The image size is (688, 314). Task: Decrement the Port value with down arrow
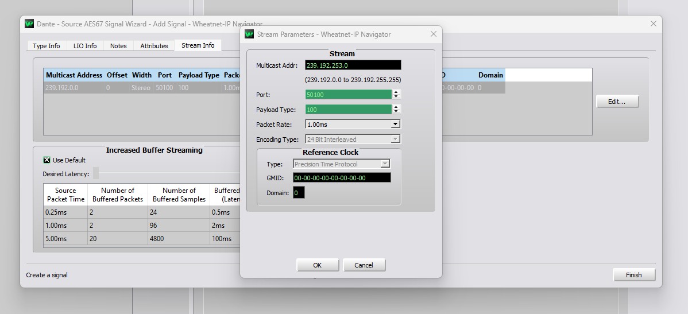(x=396, y=96)
